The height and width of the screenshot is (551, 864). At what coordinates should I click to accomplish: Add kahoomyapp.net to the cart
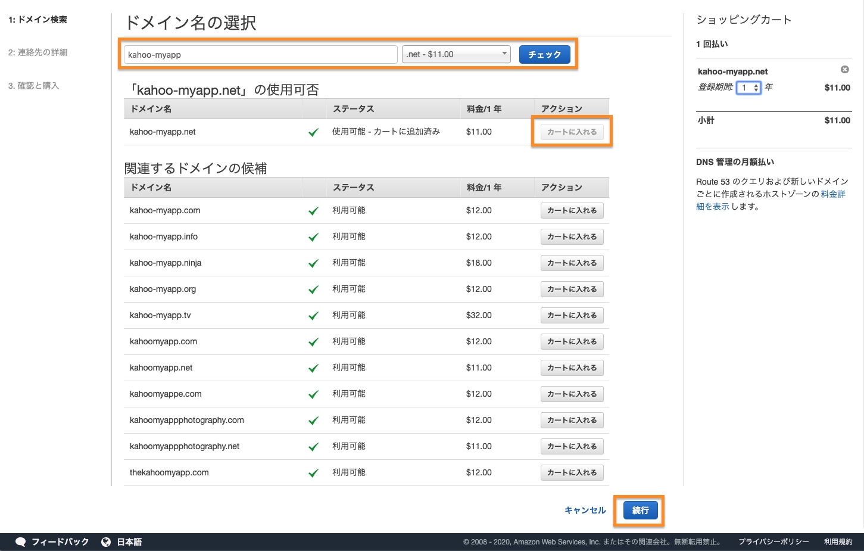[x=572, y=368]
